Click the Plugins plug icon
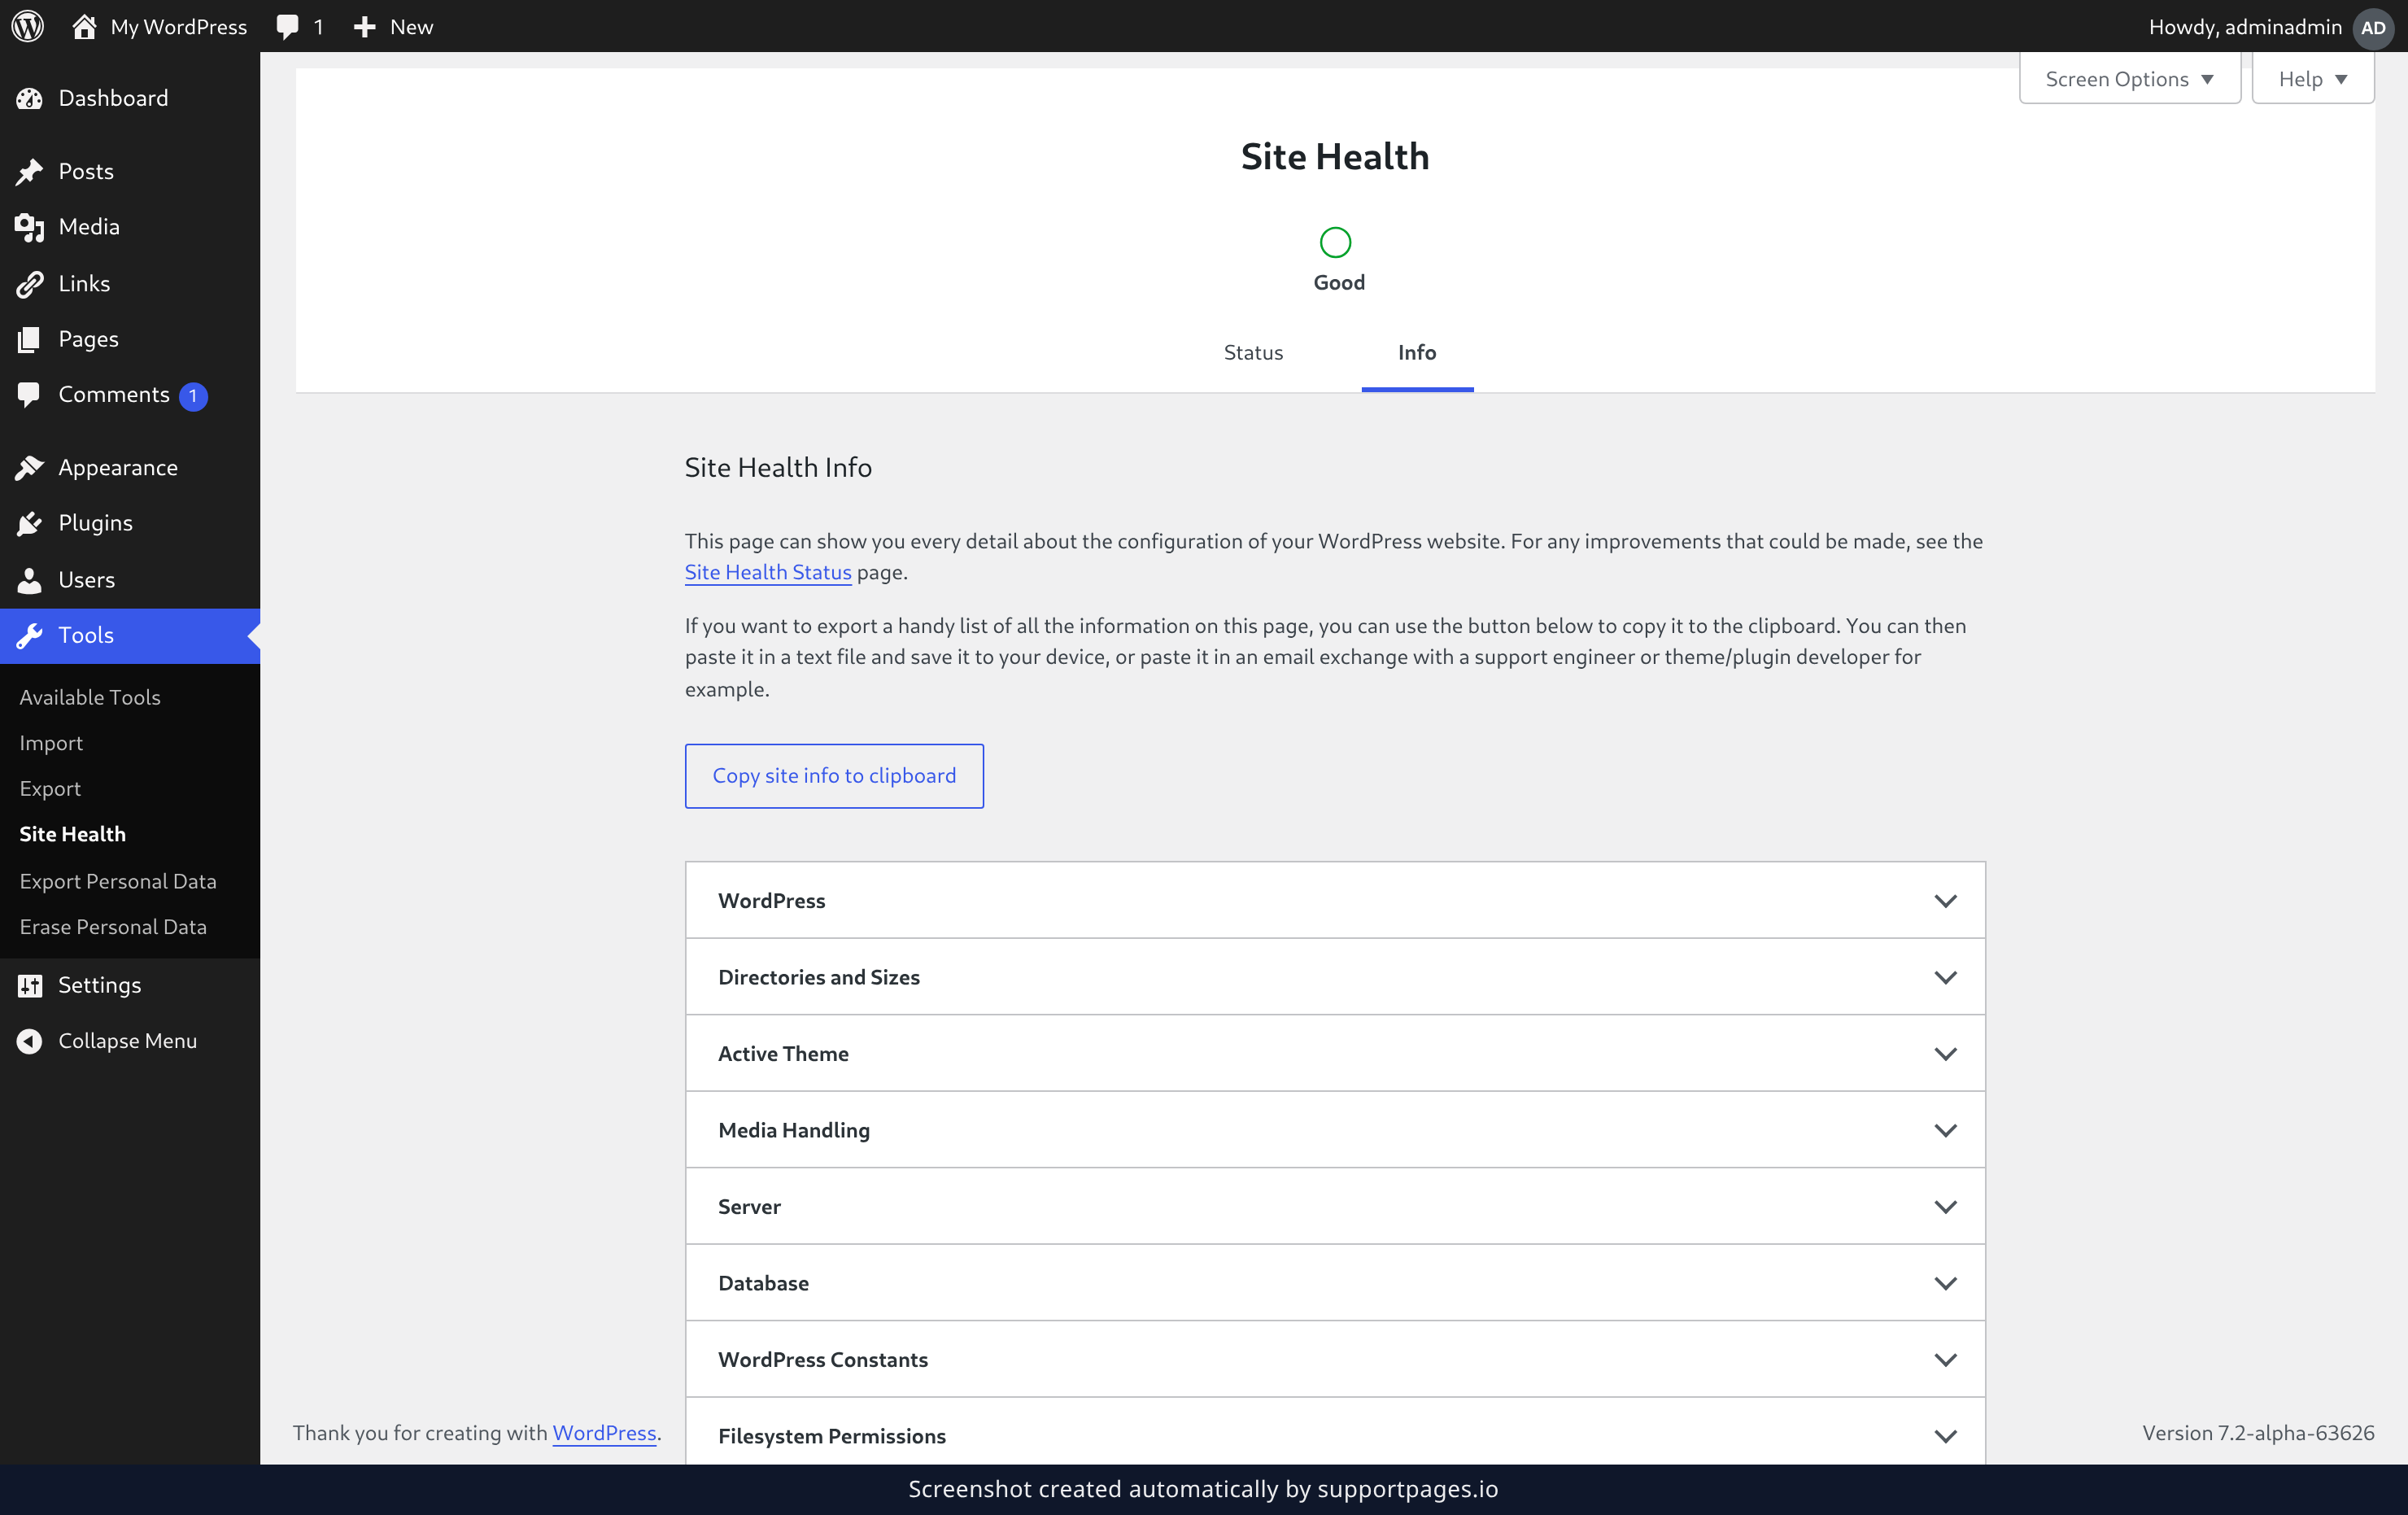This screenshot has height=1515, width=2408. click(x=30, y=523)
